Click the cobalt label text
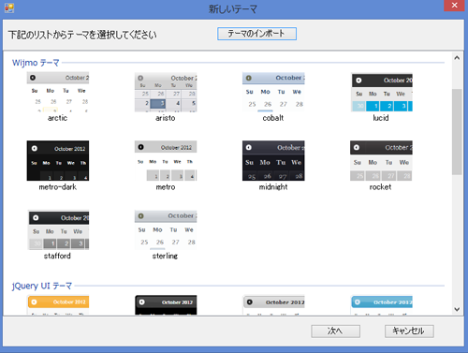 pos(273,118)
